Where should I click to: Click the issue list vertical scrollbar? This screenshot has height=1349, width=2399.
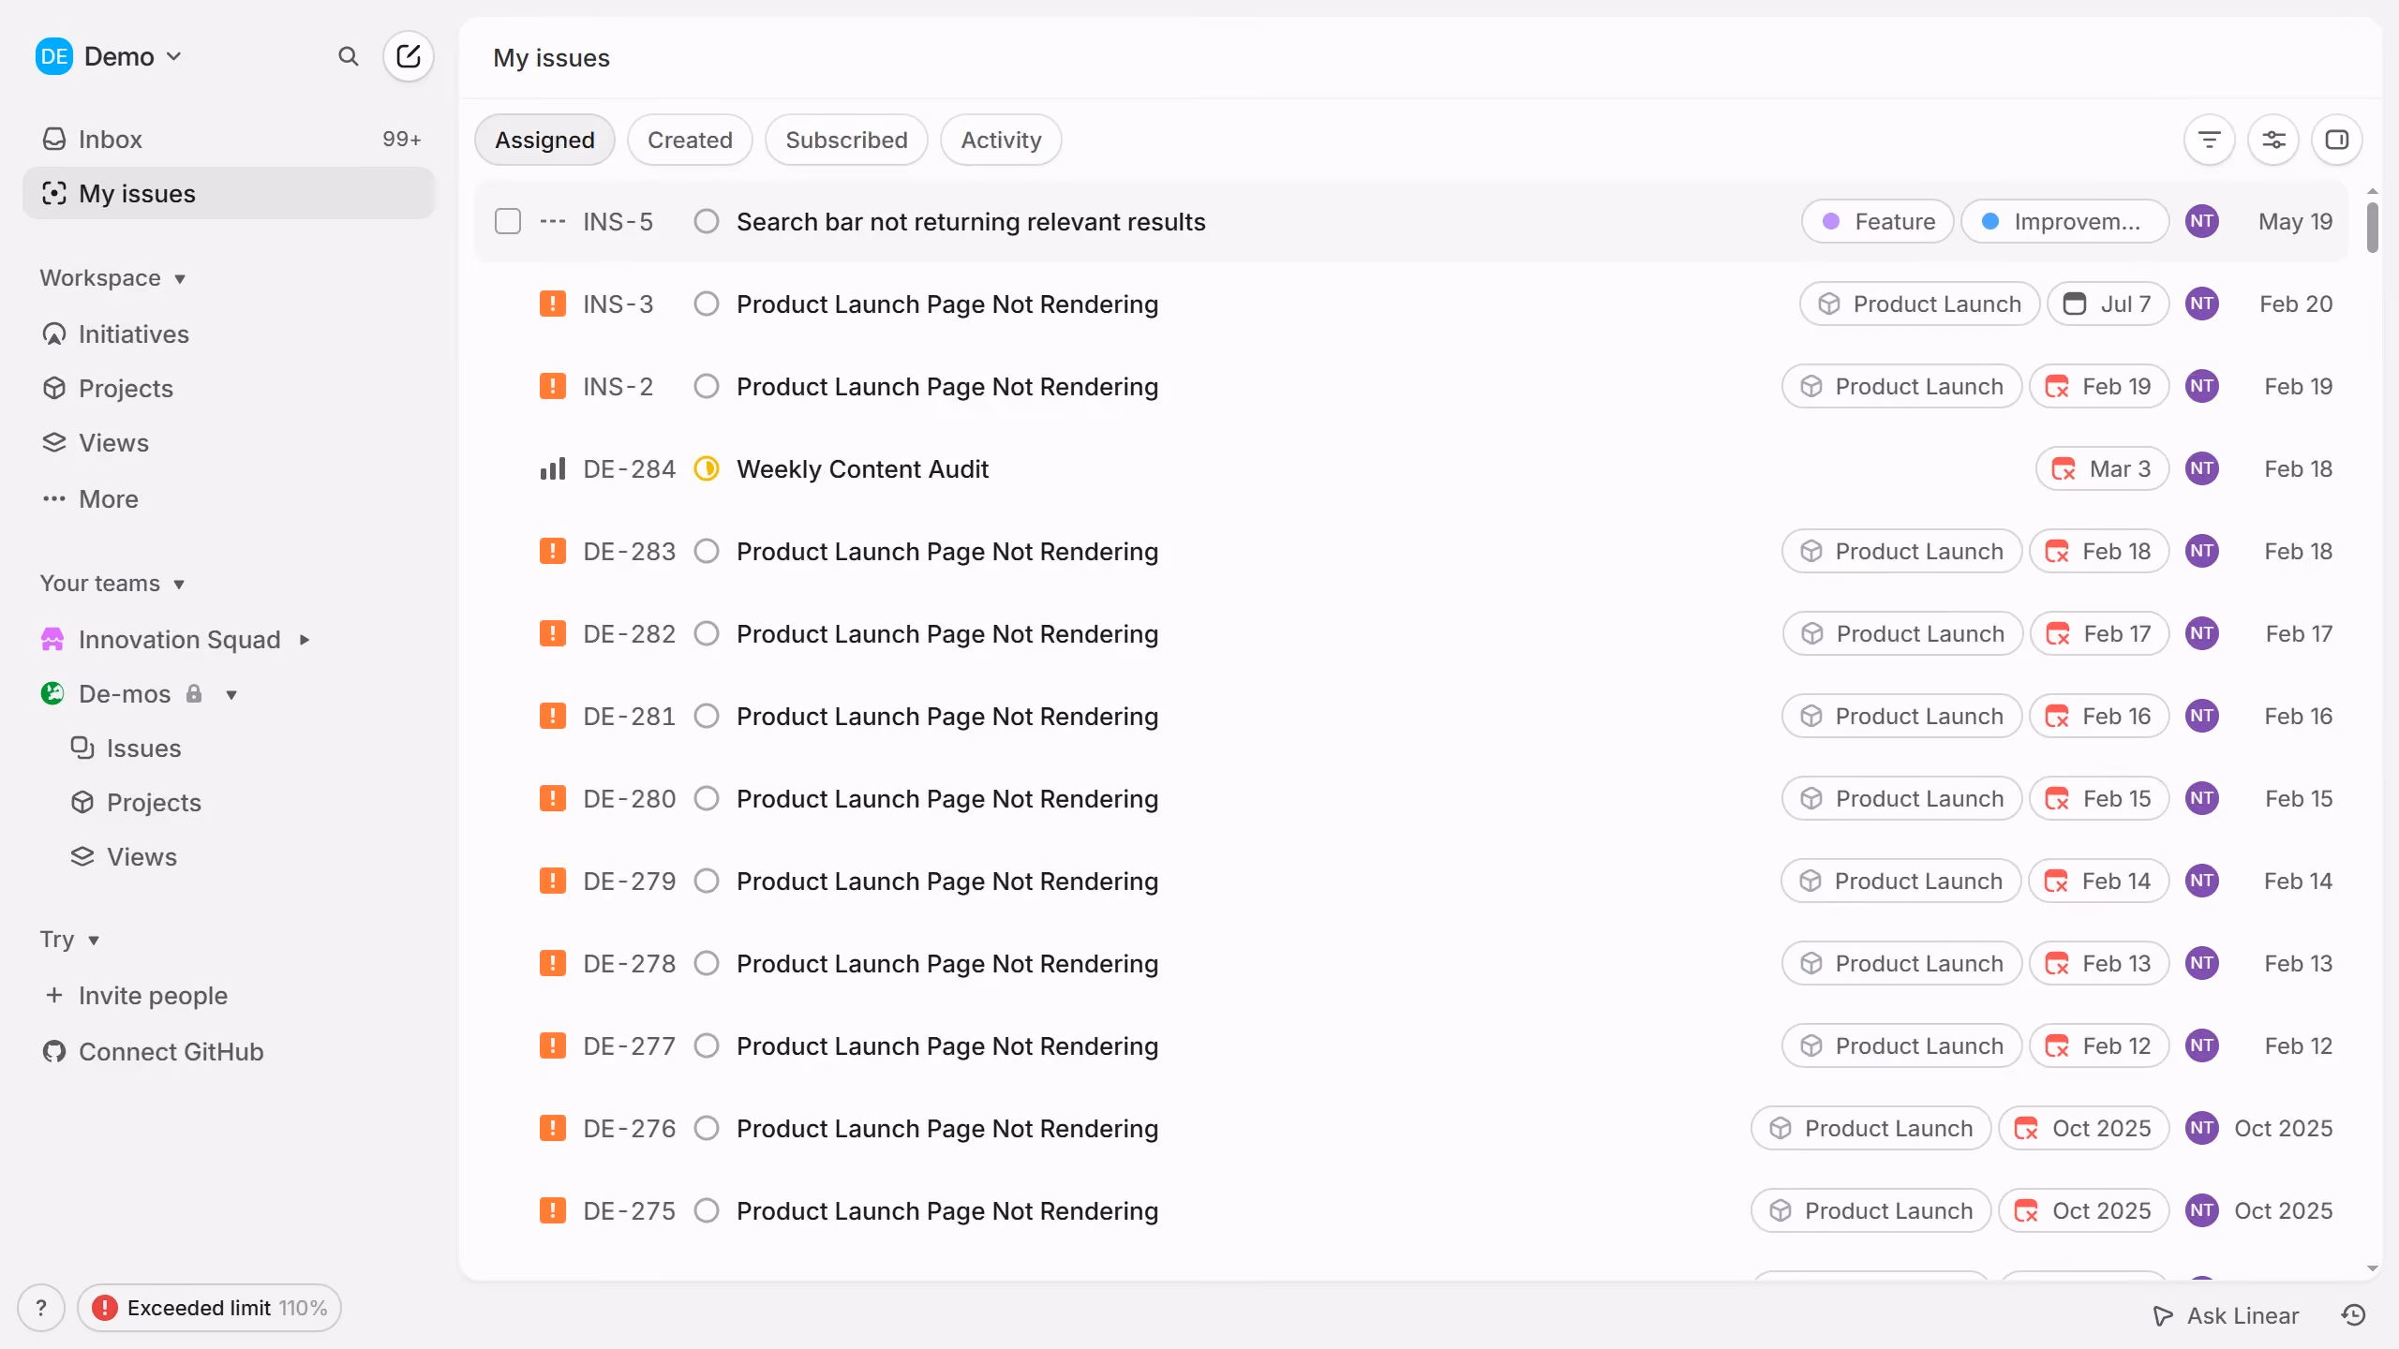coord(2372,228)
